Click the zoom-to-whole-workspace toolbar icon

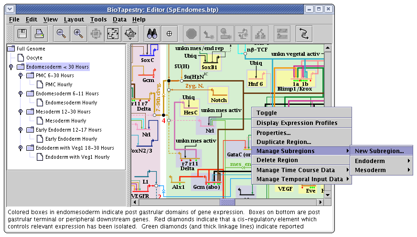point(129,33)
